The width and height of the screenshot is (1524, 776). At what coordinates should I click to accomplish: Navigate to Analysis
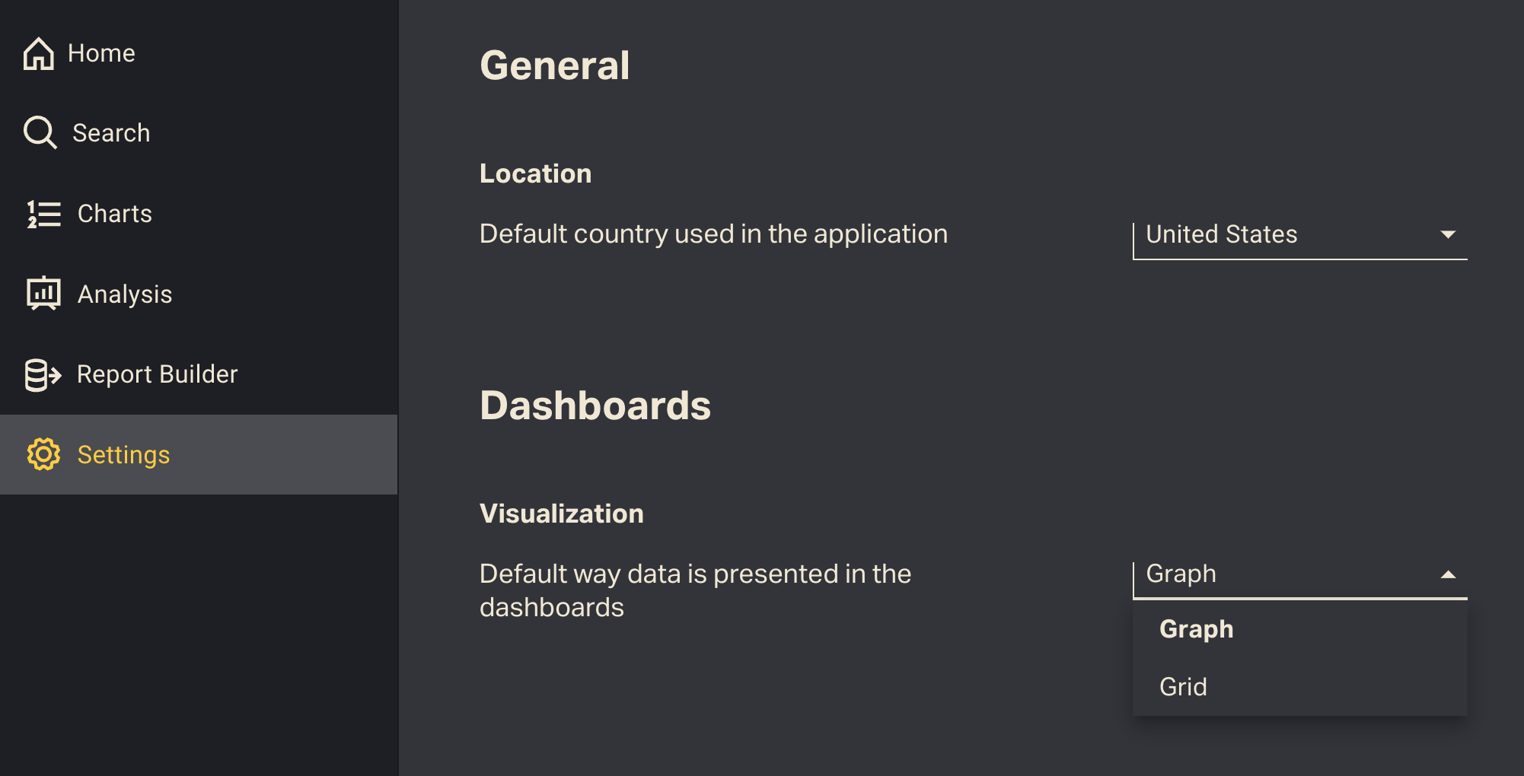pyautogui.click(x=125, y=294)
